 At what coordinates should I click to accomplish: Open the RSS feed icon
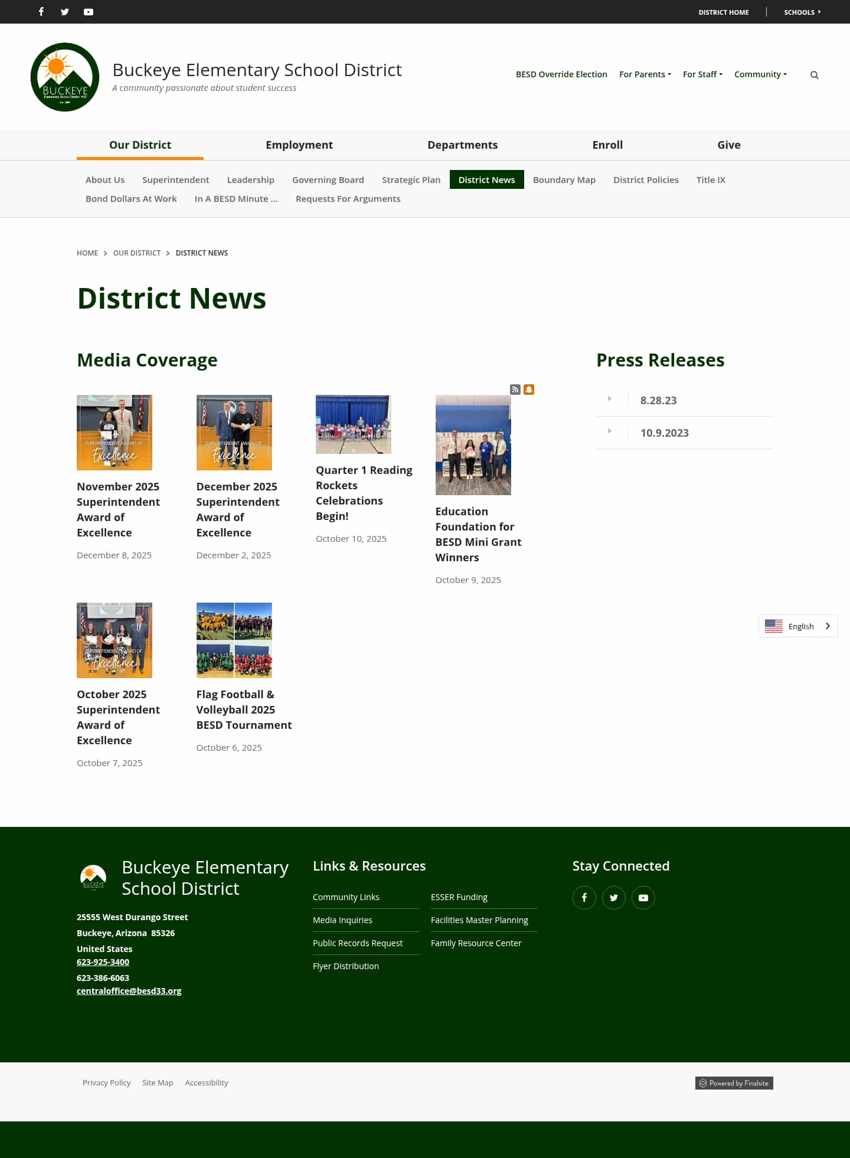coord(515,390)
